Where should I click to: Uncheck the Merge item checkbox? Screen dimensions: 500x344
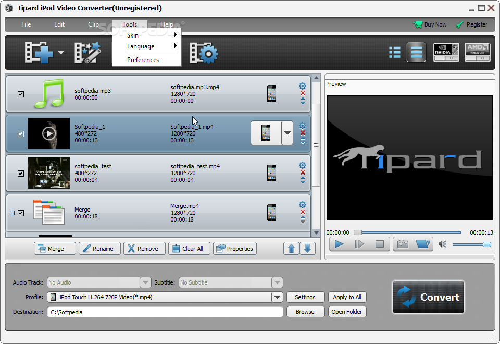tap(21, 213)
